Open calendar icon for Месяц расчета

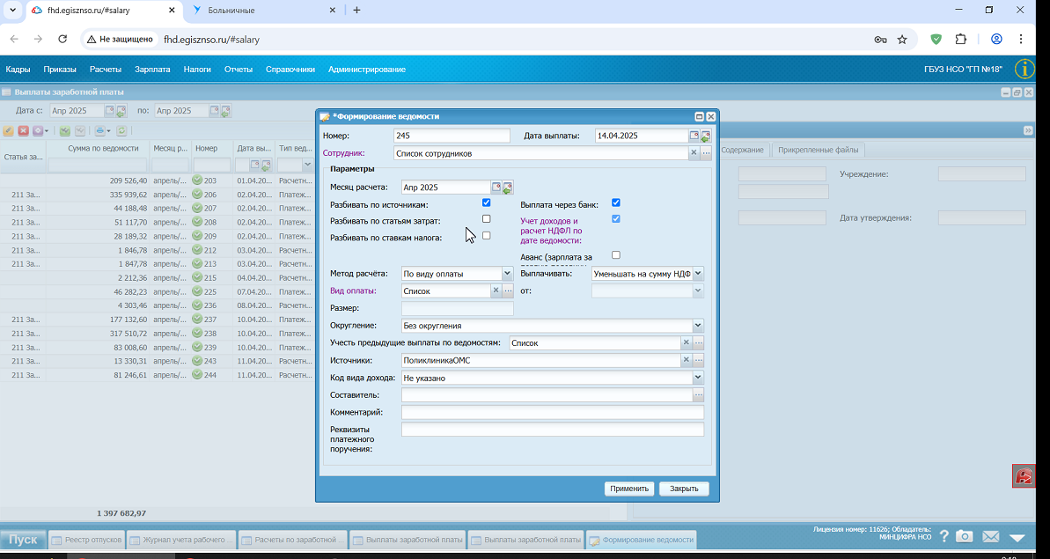click(x=496, y=188)
